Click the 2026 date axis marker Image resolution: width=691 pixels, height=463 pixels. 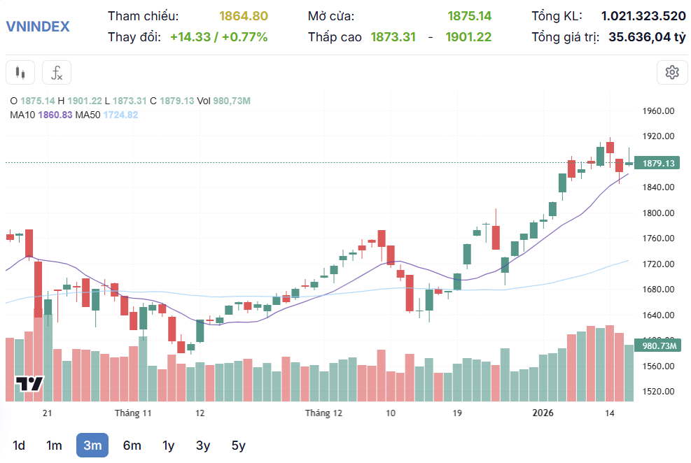pyautogui.click(x=543, y=413)
